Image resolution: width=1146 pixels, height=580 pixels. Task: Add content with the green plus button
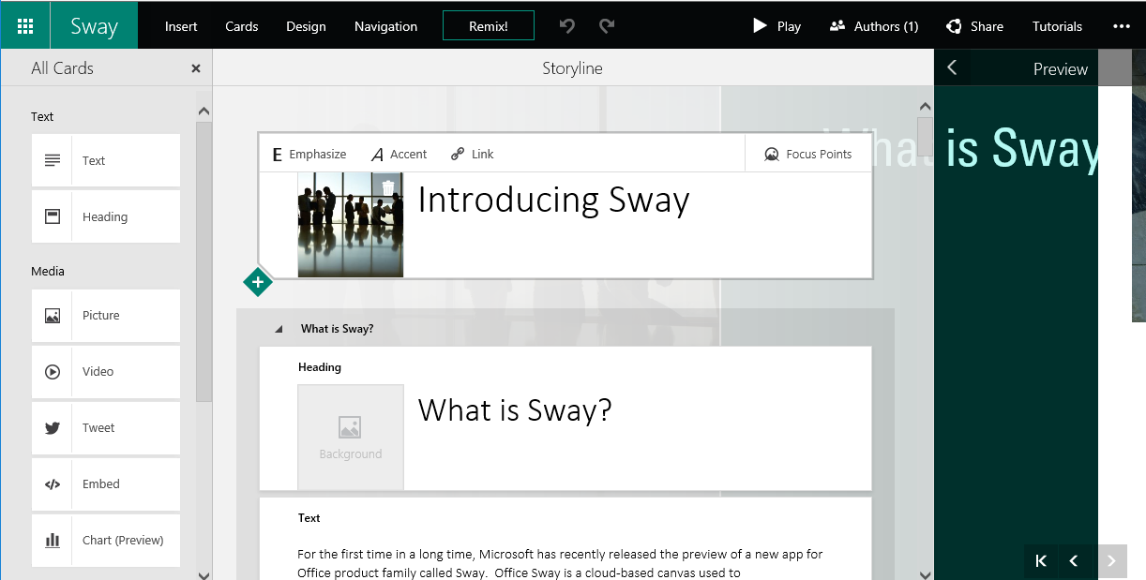click(x=258, y=281)
